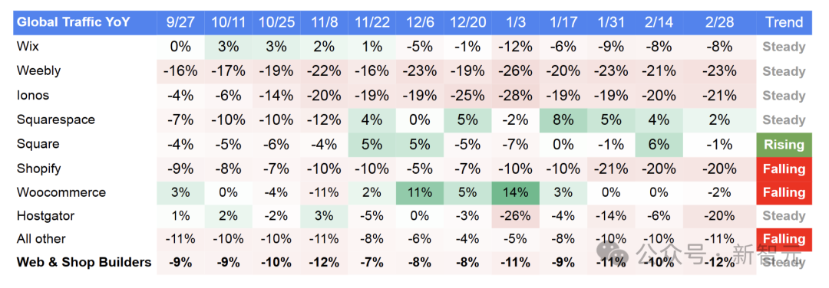Select the Web & Shop Builders total row label
Screen dimensions: 829x288
pos(84,262)
